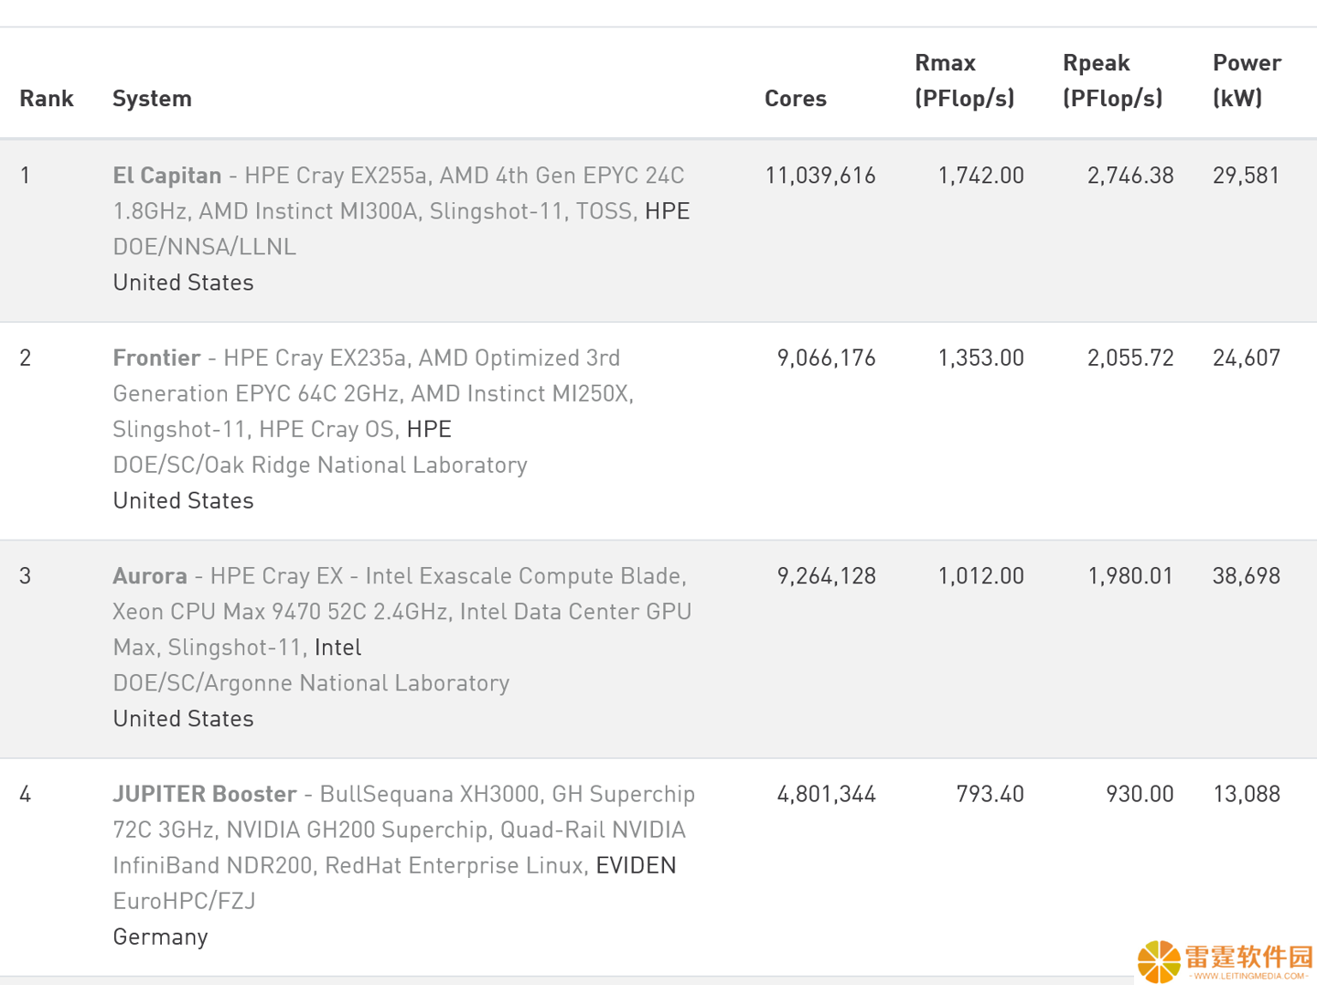
Task: Select the Cores column header
Action: point(796,98)
